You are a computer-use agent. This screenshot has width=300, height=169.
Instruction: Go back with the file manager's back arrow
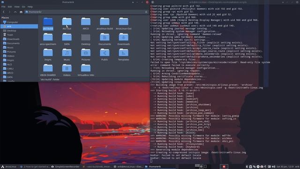pos(4,12)
